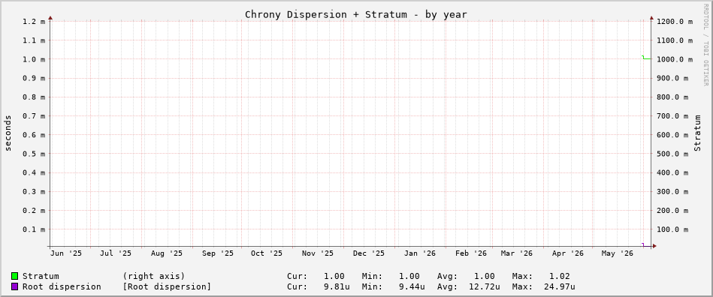713x297 pixels.
Task: Click the 'Sep '25' x-axis label
Action: click(217, 253)
